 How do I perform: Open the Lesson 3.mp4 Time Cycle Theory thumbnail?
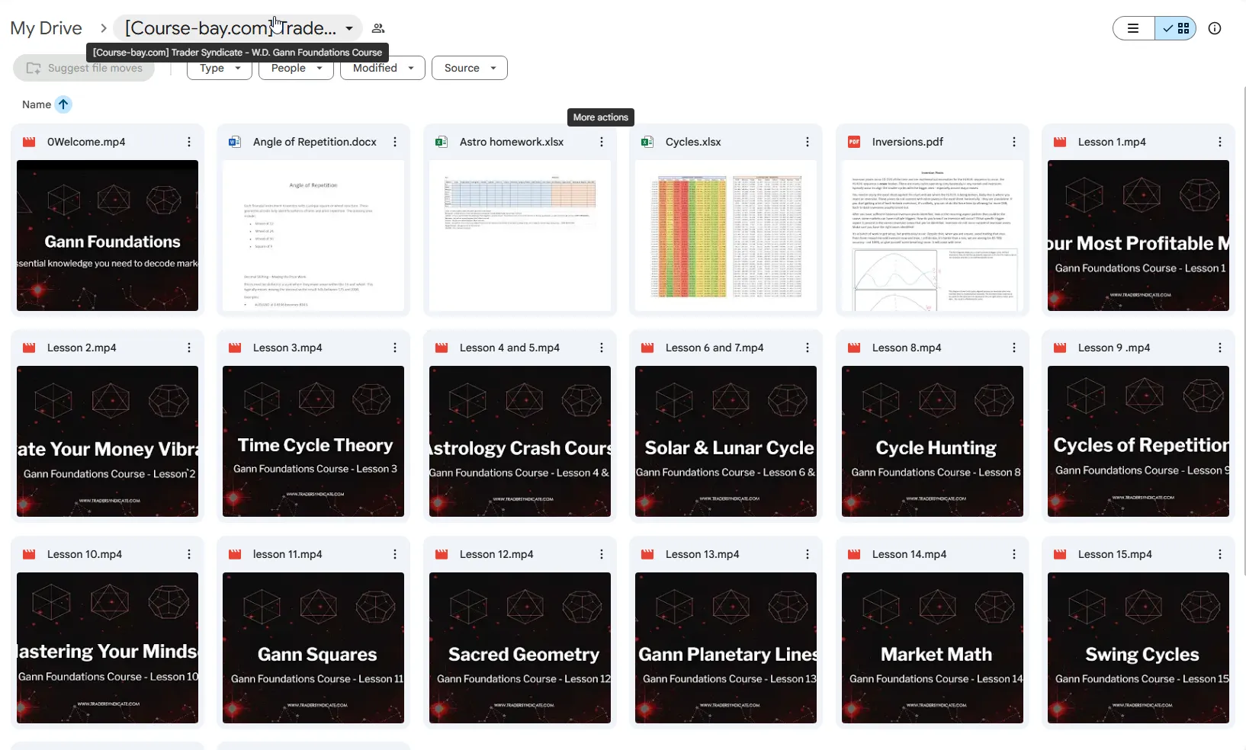313,441
